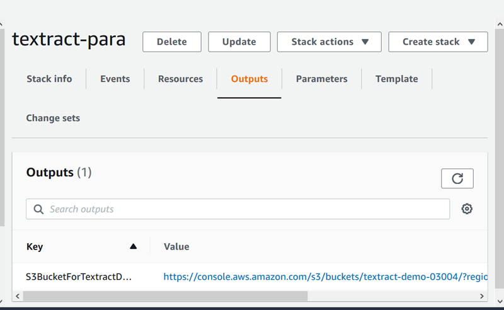This screenshot has width=504, height=310.
Task: Sort outputs using the Key column arrow
Action: point(133,246)
